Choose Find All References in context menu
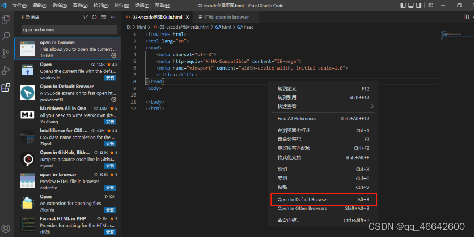The height and width of the screenshot is (237, 474). tap(323, 119)
